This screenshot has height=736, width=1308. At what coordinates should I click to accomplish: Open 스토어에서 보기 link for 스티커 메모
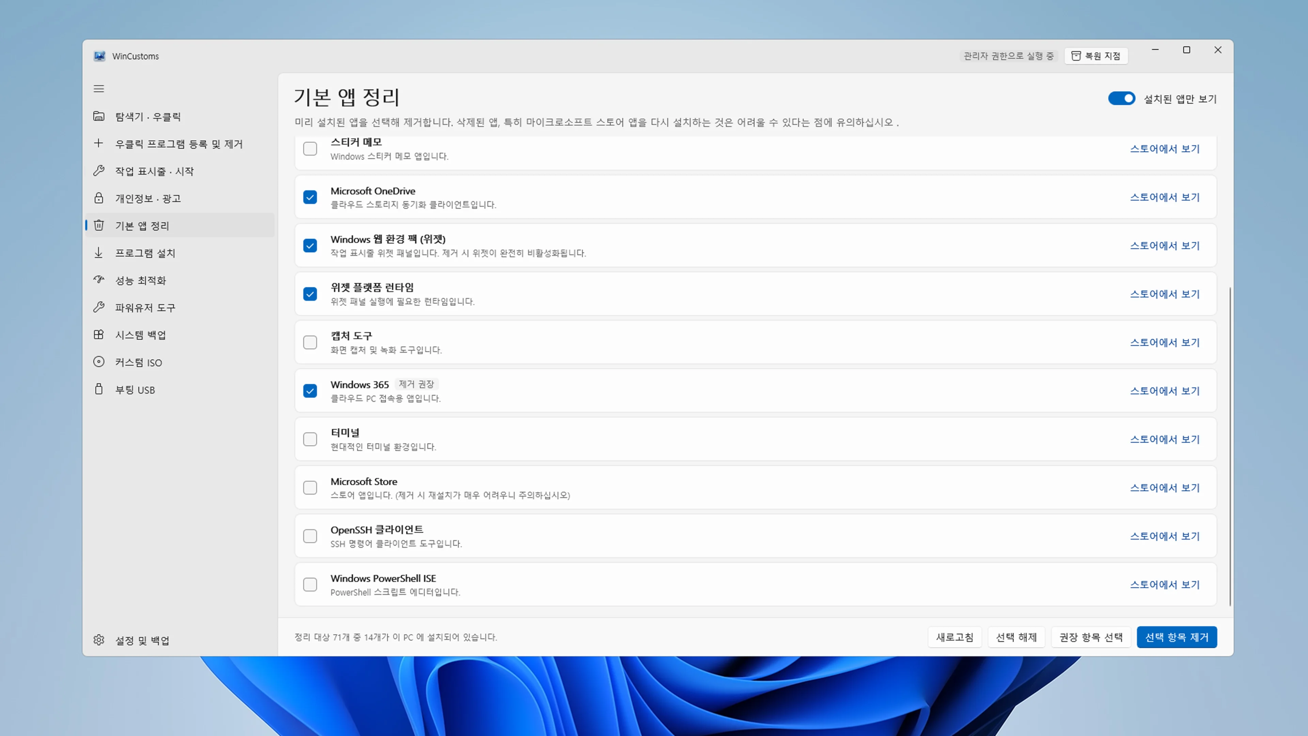(x=1165, y=149)
